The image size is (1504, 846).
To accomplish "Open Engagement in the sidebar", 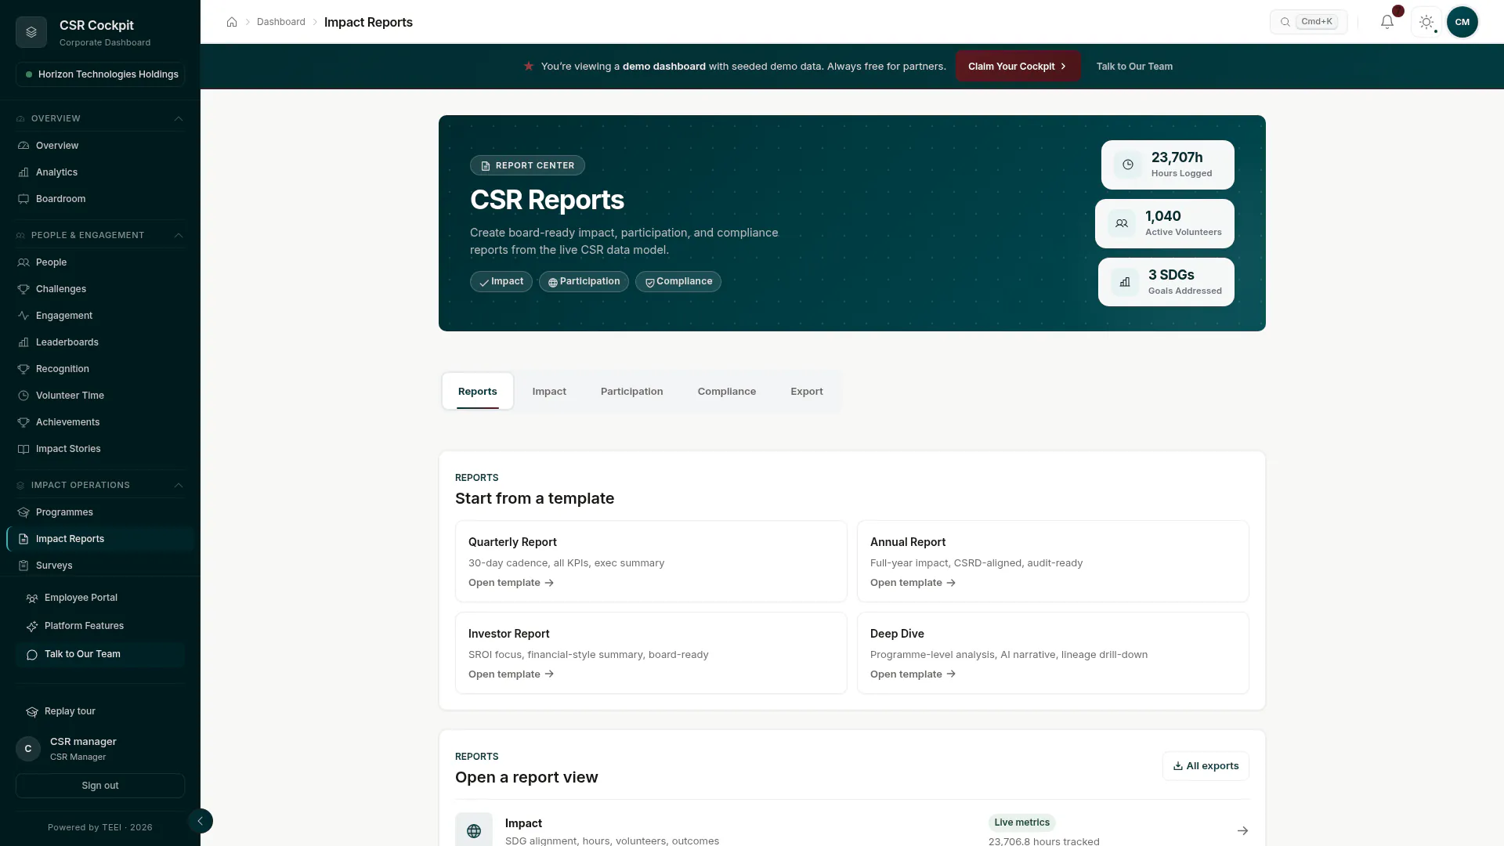I will point(100,316).
